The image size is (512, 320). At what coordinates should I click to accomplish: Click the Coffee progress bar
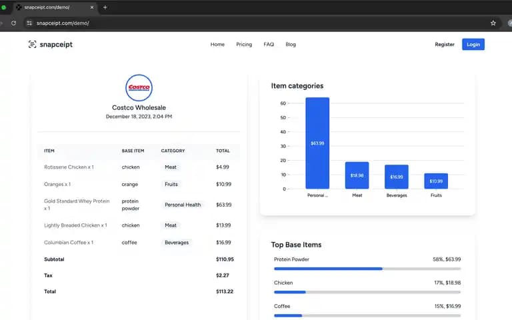(367, 316)
